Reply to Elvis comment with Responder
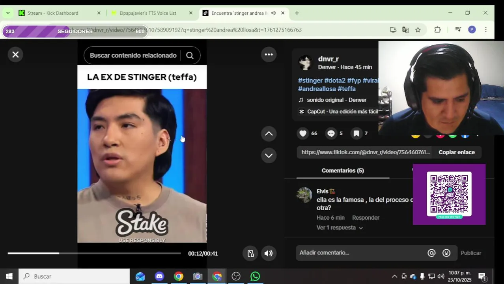504x284 pixels. coord(366,218)
